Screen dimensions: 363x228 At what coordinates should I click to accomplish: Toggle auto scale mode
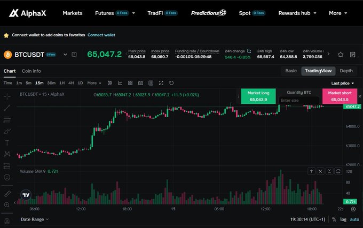coord(354,219)
